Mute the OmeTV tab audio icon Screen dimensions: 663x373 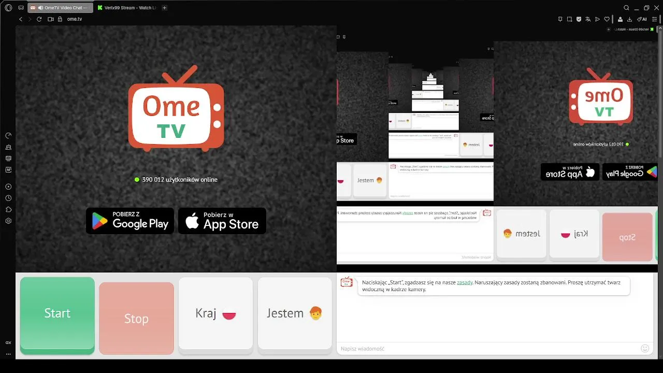pyautogui.click(x=40, y=8)
